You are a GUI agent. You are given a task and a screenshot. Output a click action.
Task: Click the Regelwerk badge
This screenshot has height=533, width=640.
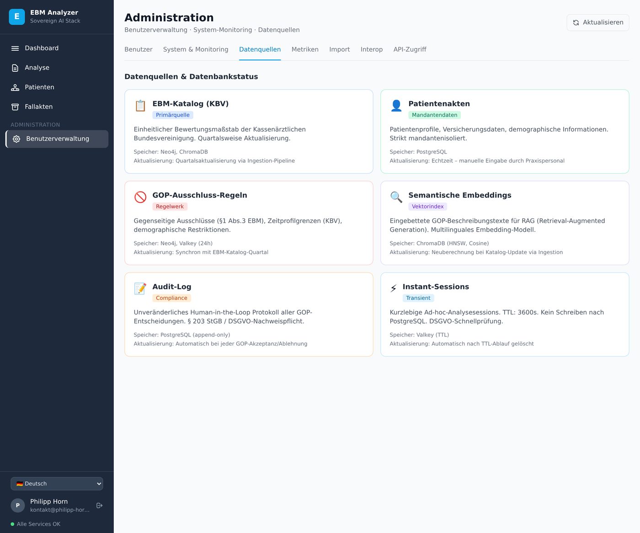pos(170,207)
